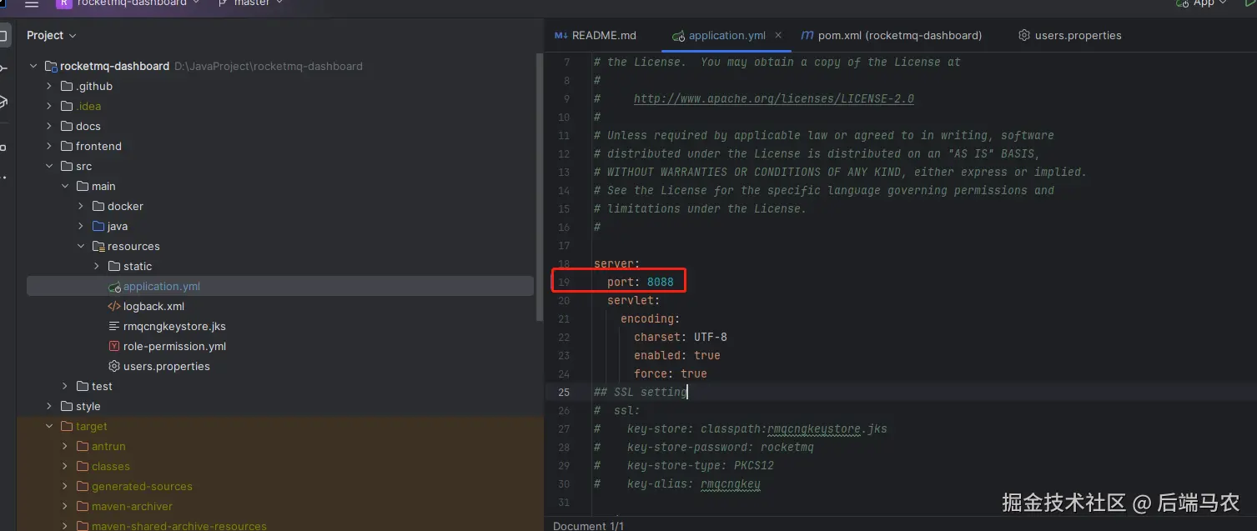This screenshot has height=531, width=1257.
Task: Expand the antrun folder
Action: (x=65, y=447)
